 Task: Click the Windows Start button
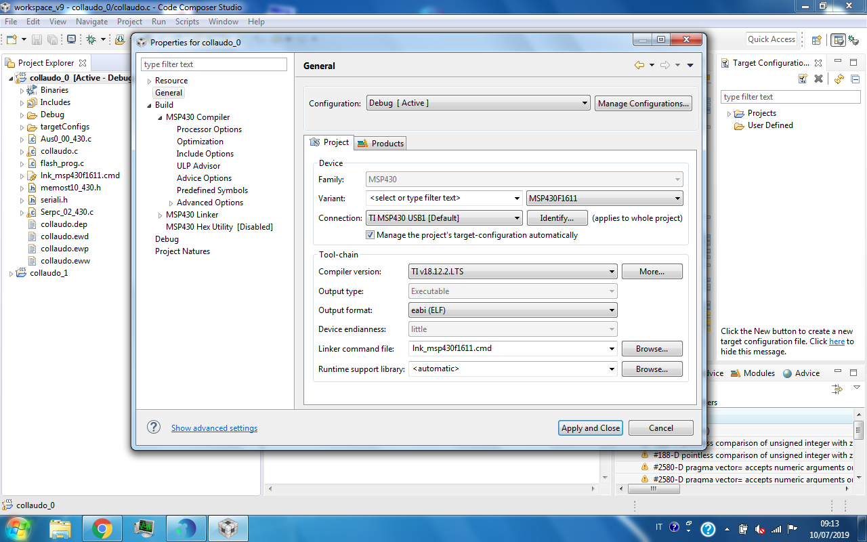(17, 528)
